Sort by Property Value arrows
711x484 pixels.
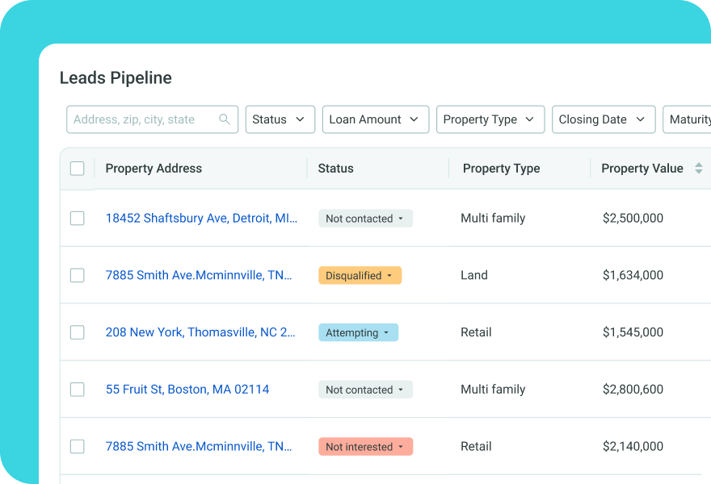[x=699, y=168]
